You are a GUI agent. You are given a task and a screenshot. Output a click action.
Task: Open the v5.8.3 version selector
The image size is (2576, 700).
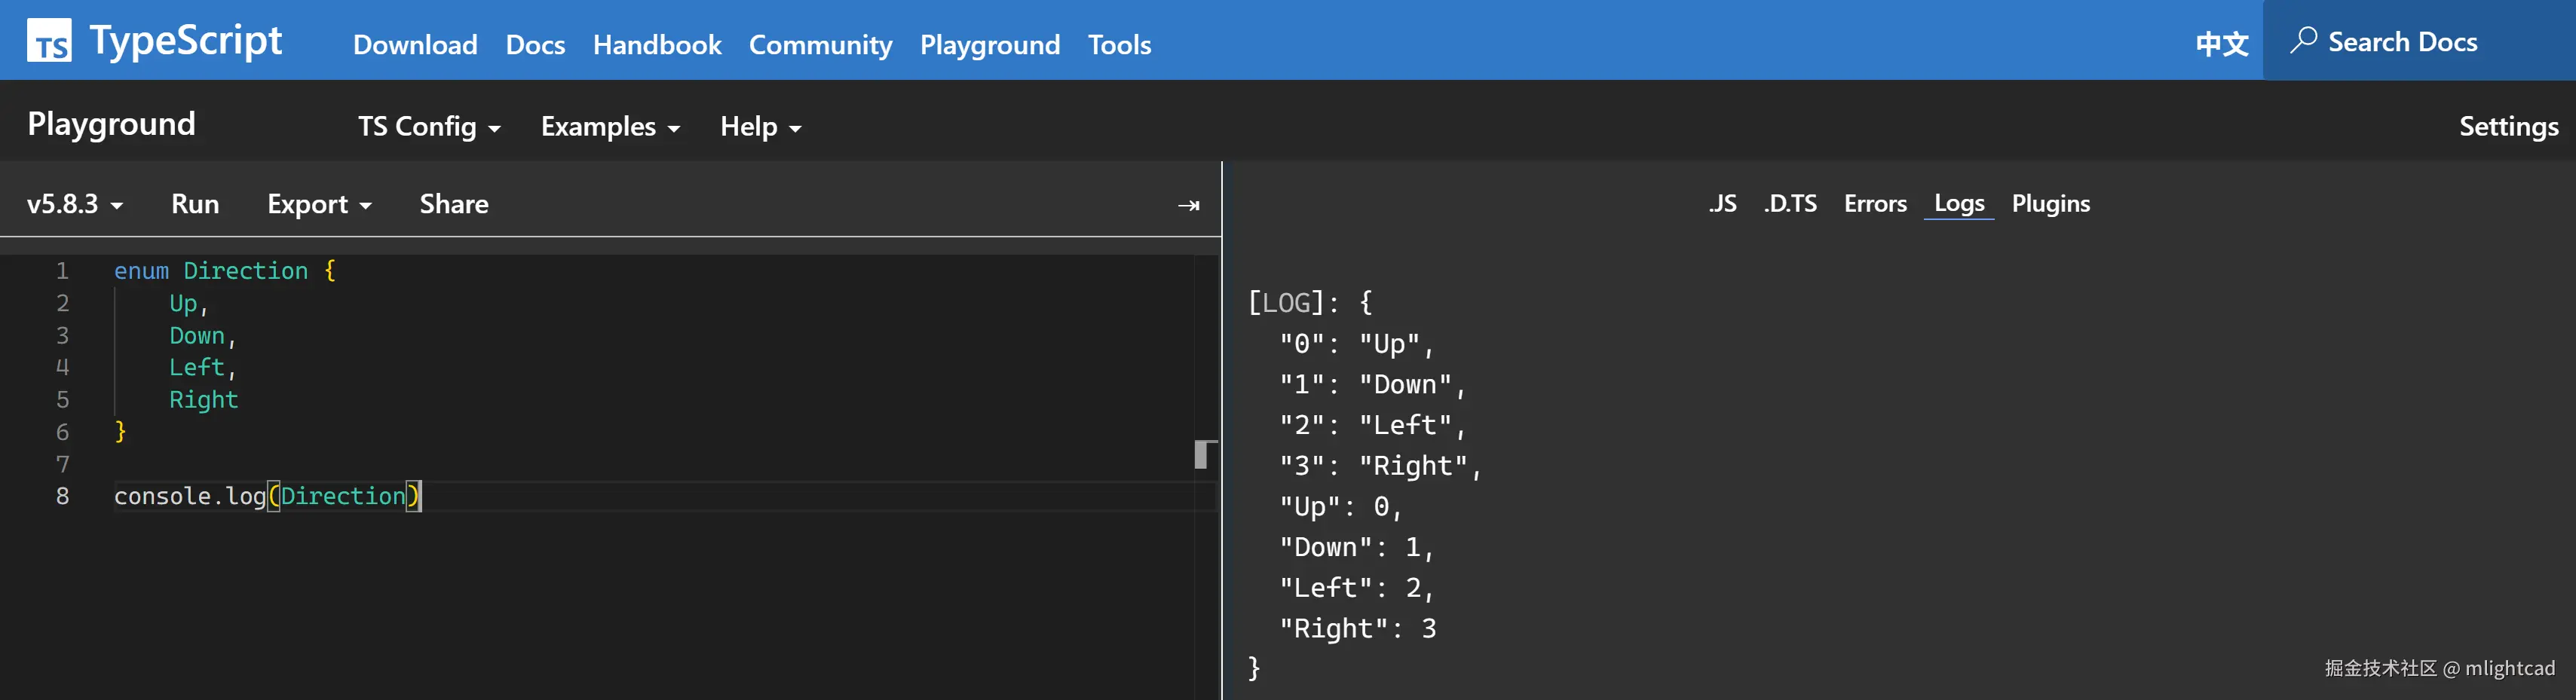[x=75, y=204]
